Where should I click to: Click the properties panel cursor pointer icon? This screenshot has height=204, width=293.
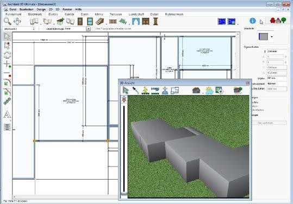[261, 22]
